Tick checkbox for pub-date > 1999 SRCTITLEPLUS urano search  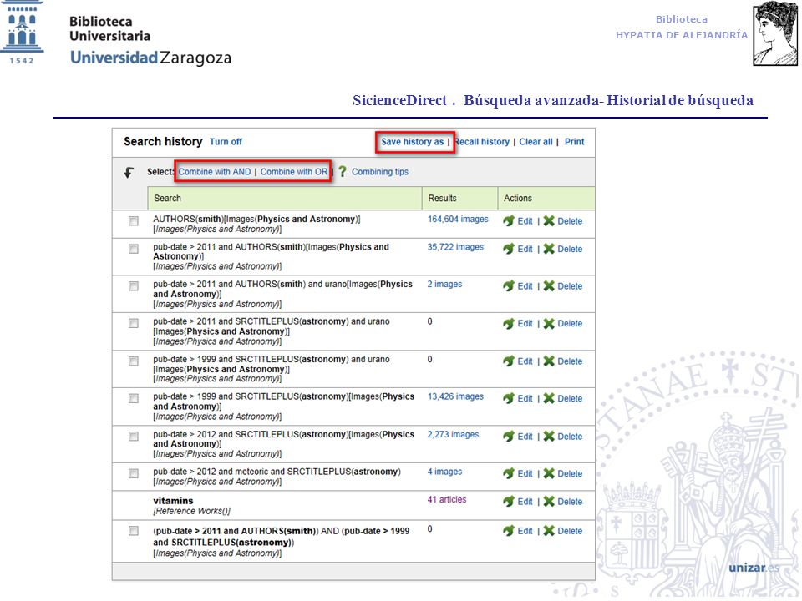click(x=134, y=361)
